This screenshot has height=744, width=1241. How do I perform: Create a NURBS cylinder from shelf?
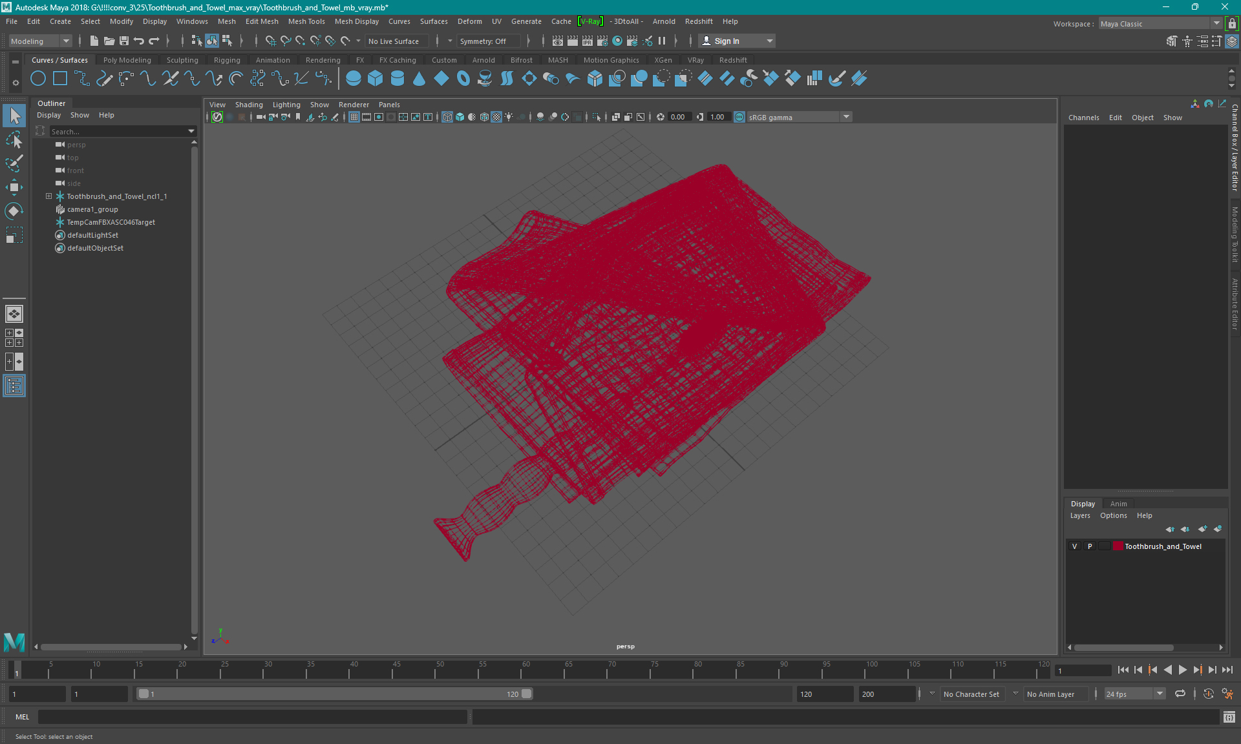coord(398,79)
